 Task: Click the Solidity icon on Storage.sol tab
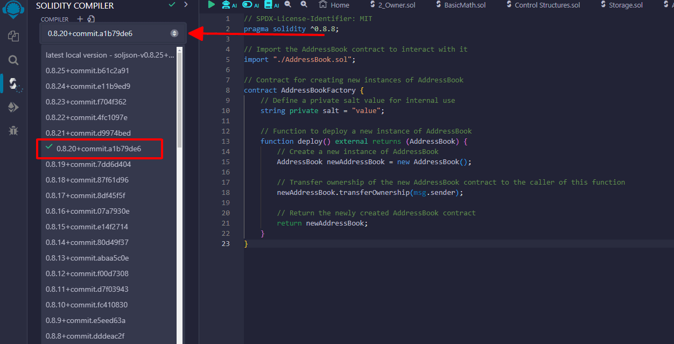[x=603, y=5]
